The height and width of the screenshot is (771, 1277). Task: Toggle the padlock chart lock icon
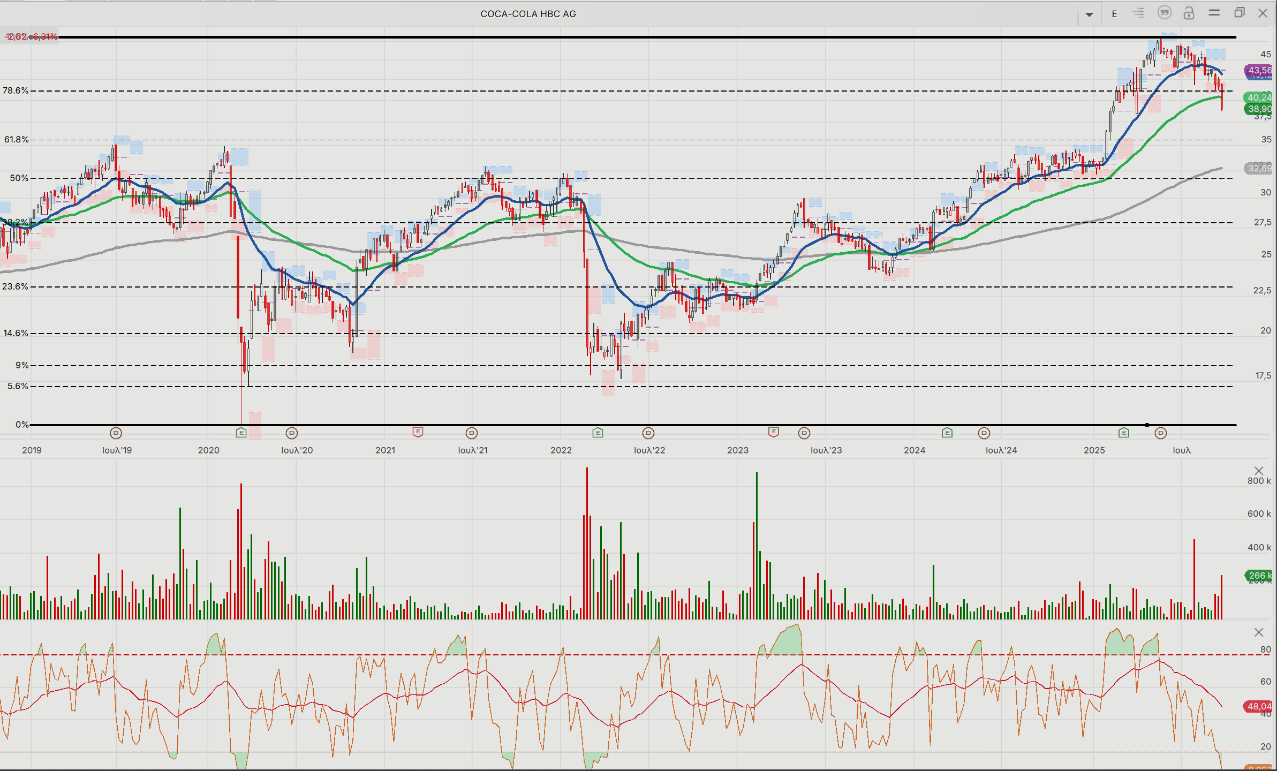(x=1189, y=13)
